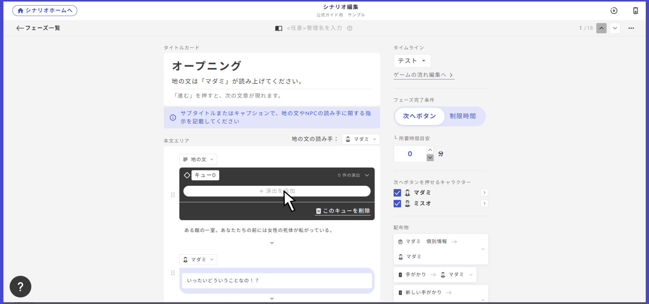
Task: Go to next phase with down arrow
Action: point(615,28)
